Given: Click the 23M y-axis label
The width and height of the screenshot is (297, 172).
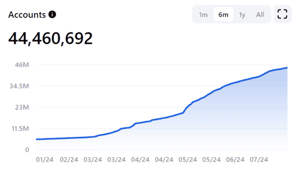Looking at the screenshot, I should [x=22, y=107].
